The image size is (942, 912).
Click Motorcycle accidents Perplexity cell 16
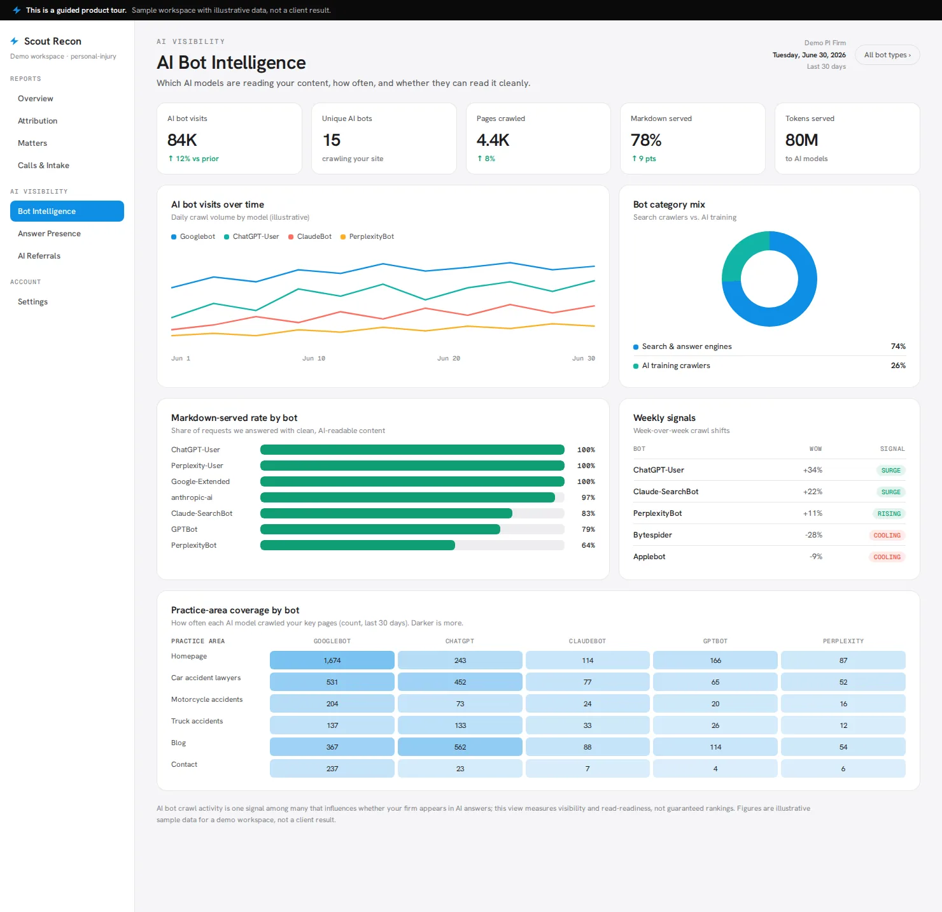tap(843, 704)
